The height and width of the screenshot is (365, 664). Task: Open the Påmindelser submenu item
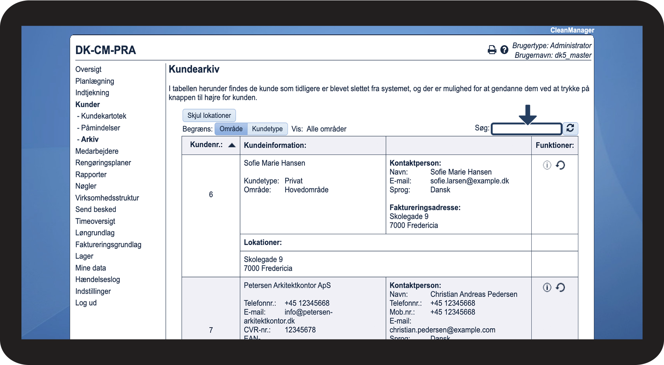(100, 128)
